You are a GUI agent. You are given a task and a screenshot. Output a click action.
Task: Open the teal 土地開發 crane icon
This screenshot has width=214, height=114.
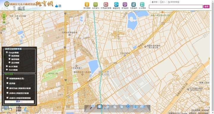pyautogui.click(x=142, y=4)
